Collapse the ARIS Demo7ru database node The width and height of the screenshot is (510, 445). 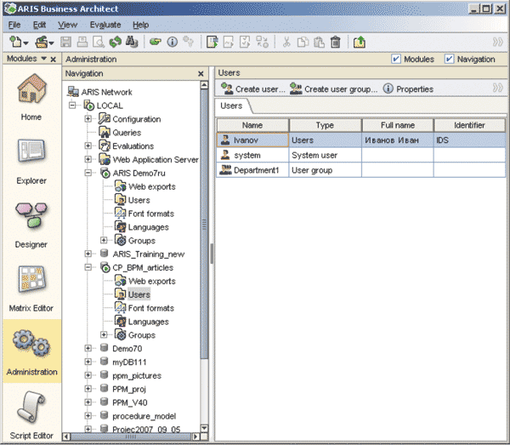88,173
